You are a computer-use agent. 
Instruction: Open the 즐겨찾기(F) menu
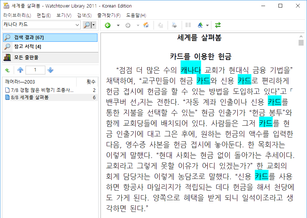[109, 15]
